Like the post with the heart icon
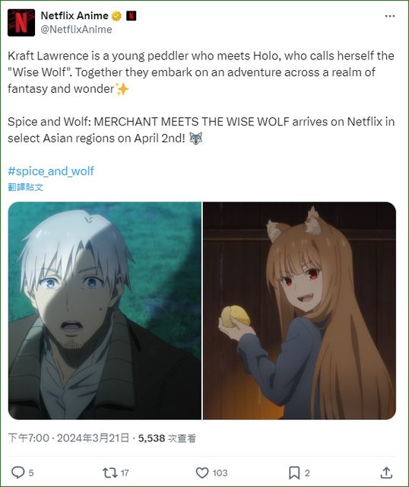The width and height of the screenshot is (409, 487). pos(202,473)
